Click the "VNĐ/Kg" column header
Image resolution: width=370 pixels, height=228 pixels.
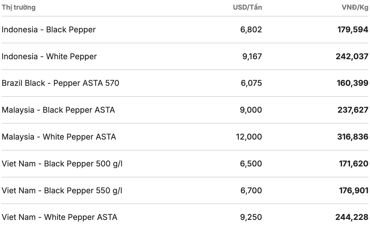[355, 7]
